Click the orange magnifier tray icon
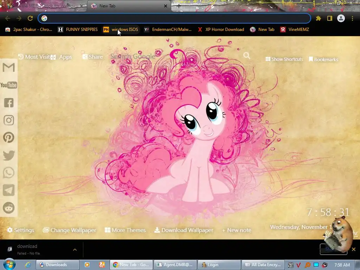This screenshot has width=360, height=270. point(307,265)
